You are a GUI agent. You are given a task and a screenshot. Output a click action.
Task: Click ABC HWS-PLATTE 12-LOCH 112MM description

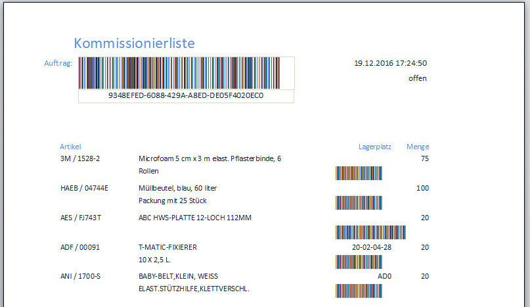pyautogui.click(x=194, y=218)
